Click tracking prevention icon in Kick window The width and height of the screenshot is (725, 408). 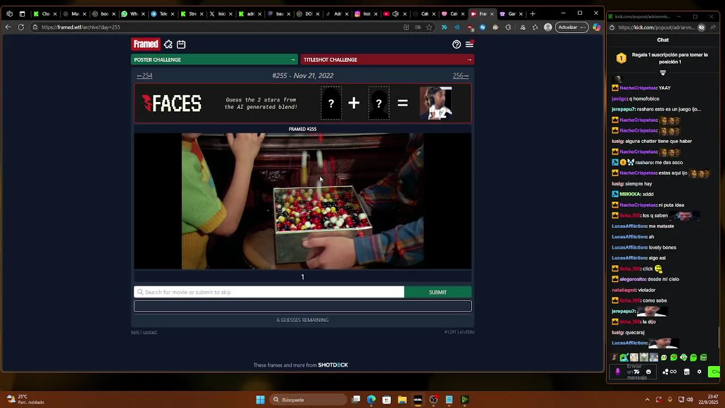701,27
